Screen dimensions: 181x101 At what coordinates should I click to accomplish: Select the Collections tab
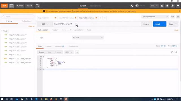[x=27, y=21]
